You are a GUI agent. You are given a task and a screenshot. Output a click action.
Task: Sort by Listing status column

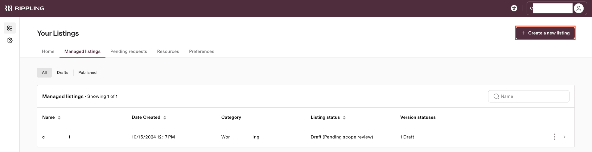344,118
